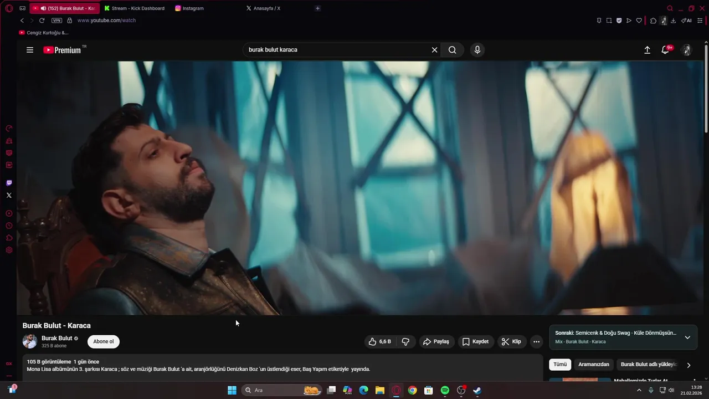Expand the video description box
The height and width of the screenshot is (399, 709).
point(281,367)
